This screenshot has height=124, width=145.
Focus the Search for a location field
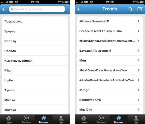coord(37,9)
